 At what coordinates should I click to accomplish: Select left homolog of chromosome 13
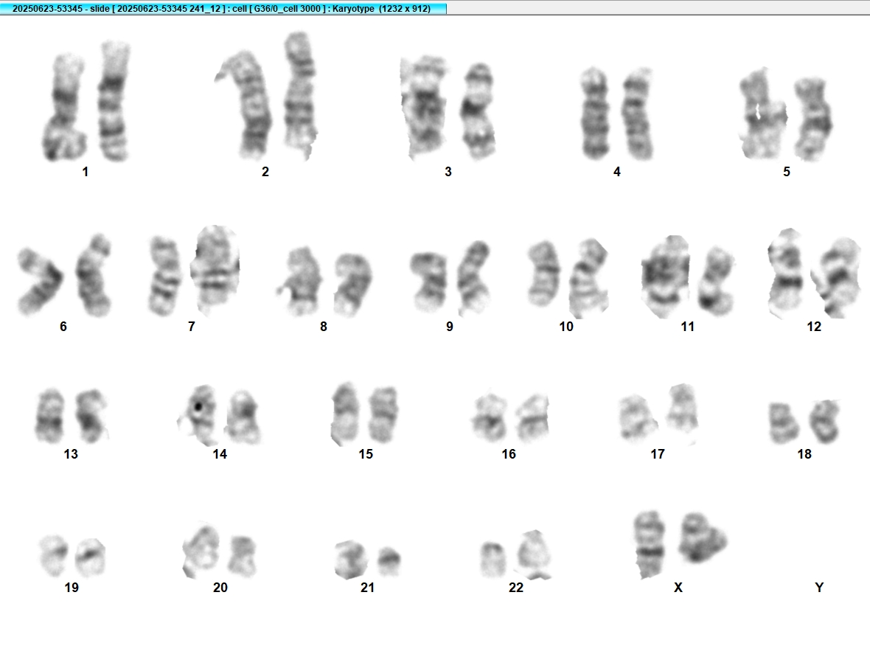50,416
